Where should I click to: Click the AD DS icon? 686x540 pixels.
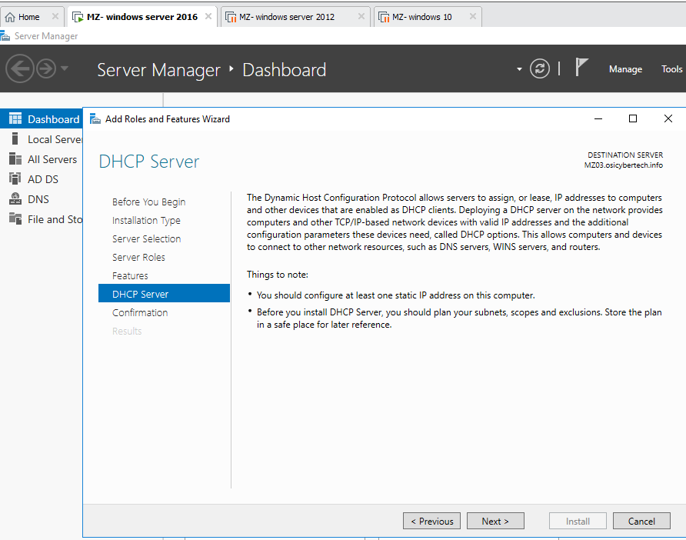(15, 178)
